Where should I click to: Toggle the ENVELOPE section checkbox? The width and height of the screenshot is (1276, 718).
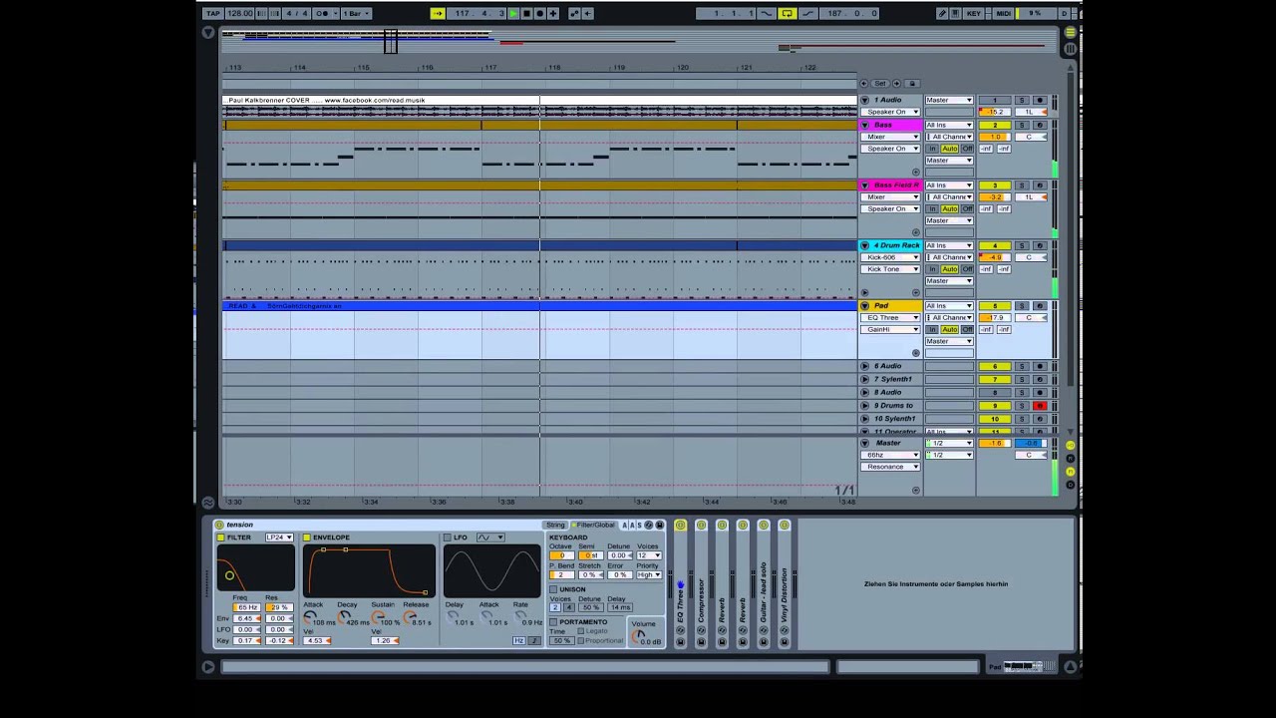click(307, 538)
